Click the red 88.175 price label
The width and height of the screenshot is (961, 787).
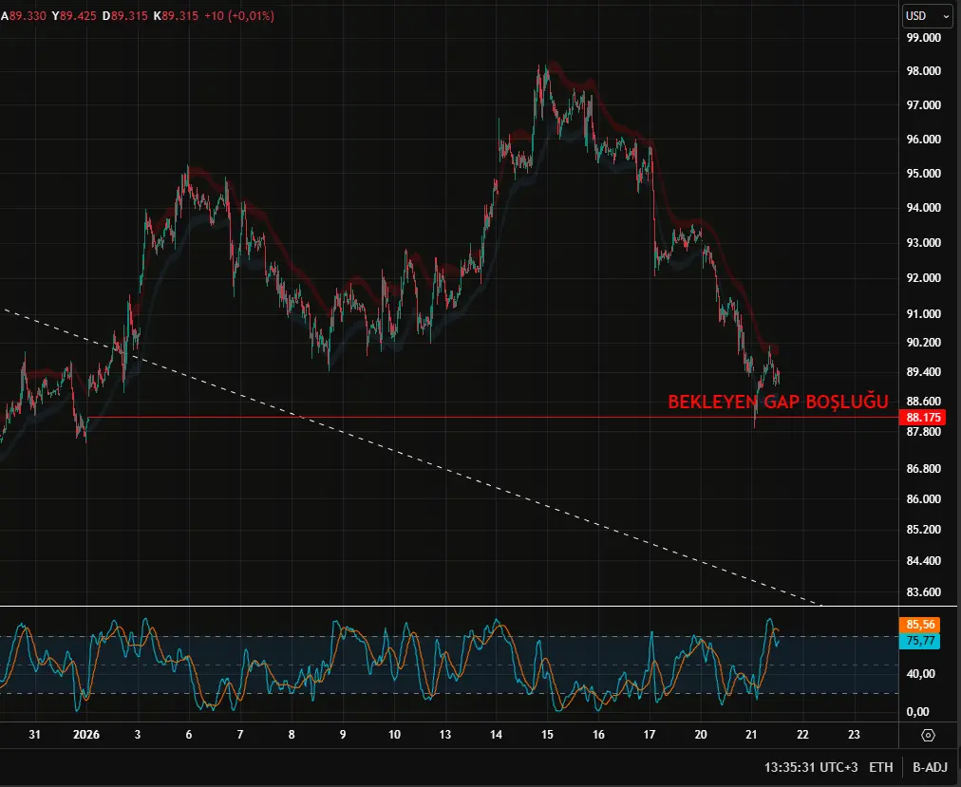(924, 417)
